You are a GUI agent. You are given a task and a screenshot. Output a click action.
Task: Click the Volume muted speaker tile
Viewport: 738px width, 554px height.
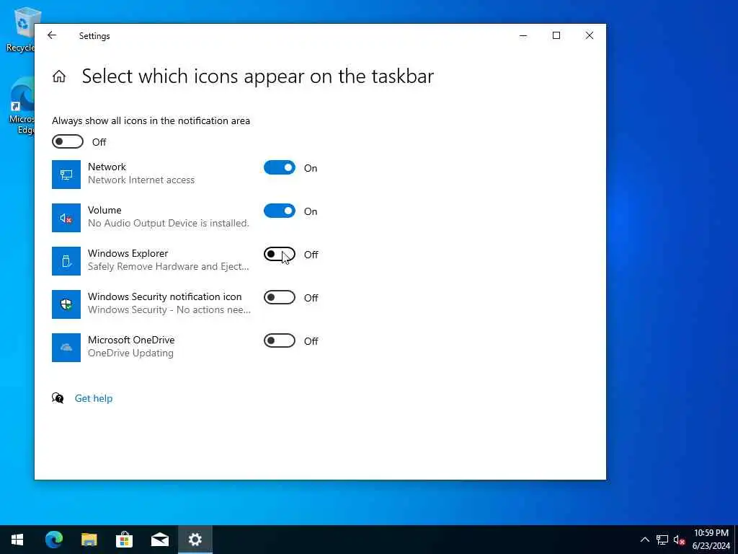tap(66, 218)
